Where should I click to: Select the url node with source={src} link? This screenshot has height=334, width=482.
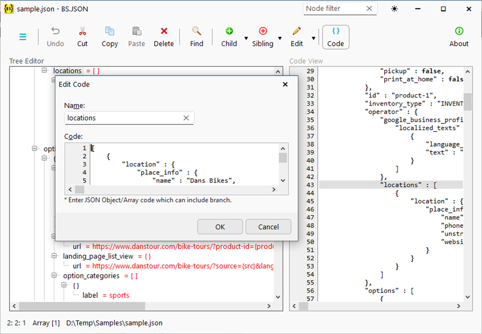pyautogui.click(x=173, y=266)
